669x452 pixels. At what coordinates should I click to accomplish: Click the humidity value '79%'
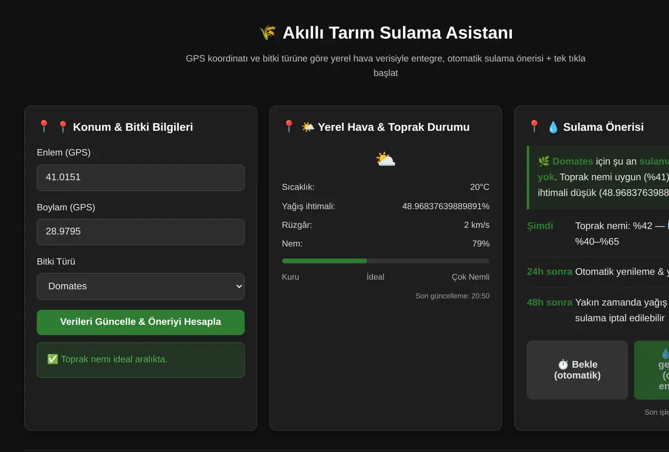481,244
